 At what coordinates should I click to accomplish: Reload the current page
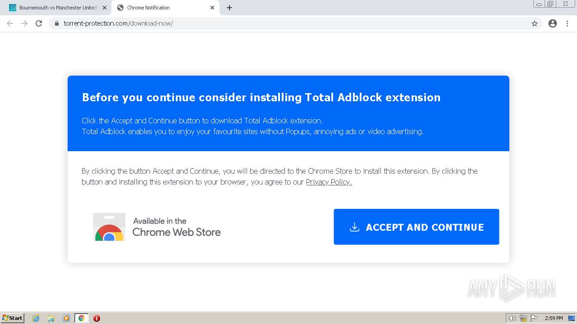[39, 23]
